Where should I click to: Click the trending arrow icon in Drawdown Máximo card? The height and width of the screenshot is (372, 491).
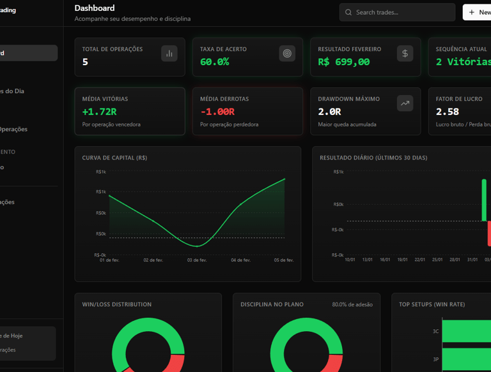[405, 103]
